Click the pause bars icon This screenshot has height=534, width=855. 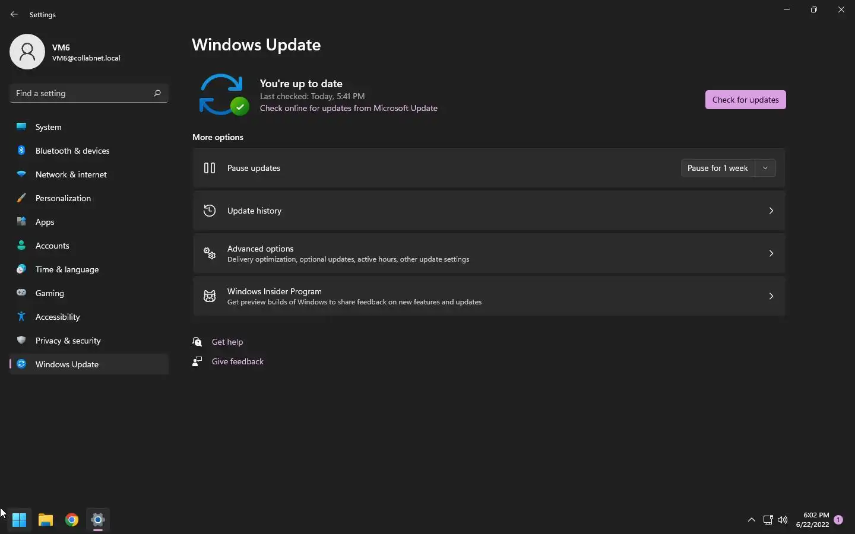(210, 168)
